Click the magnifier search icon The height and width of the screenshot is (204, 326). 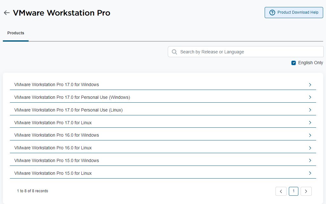(x=174, y=52)
